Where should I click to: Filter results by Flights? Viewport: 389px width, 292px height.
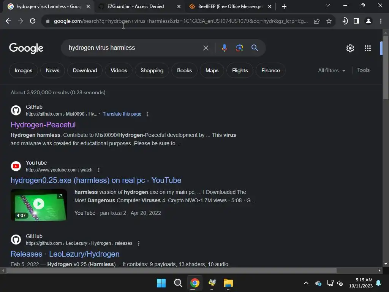[240, 70]
